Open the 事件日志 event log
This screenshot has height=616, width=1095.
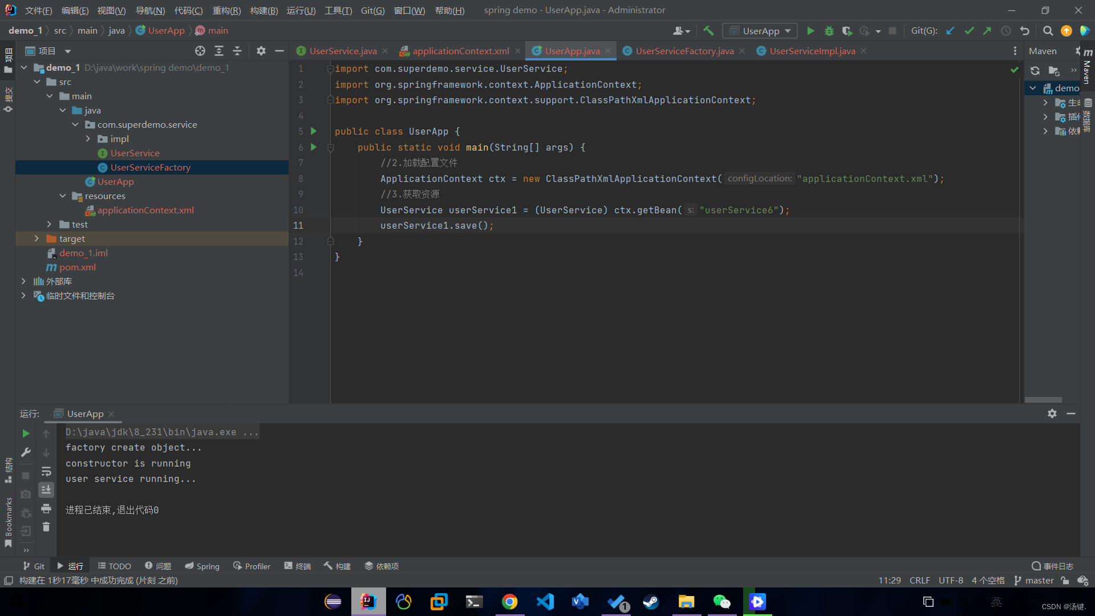point(1052,566)
